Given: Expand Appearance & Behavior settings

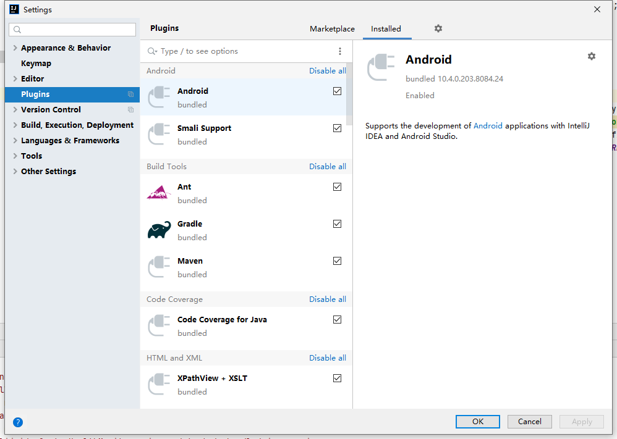Looking at the screenshot, I should [15, 48].
